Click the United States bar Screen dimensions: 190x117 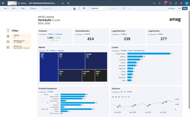149,54
